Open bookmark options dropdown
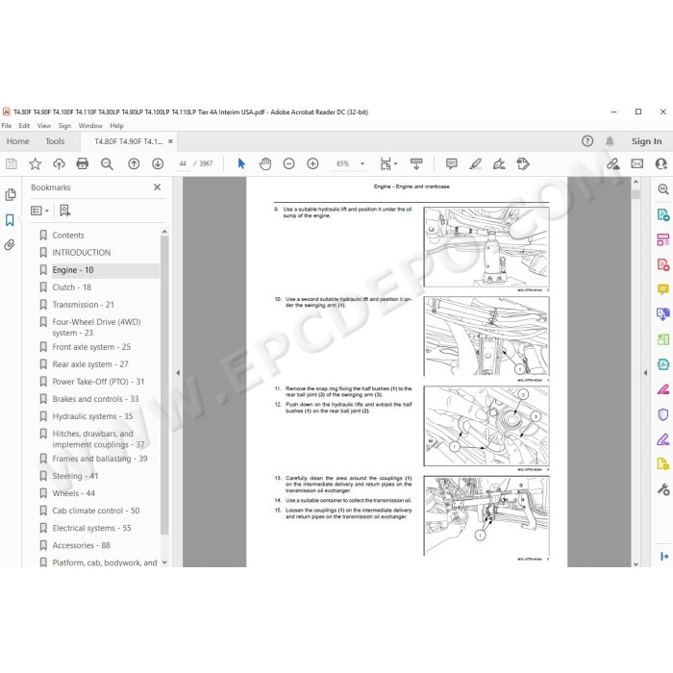This screenshot has height=673, width=673. 40,211
